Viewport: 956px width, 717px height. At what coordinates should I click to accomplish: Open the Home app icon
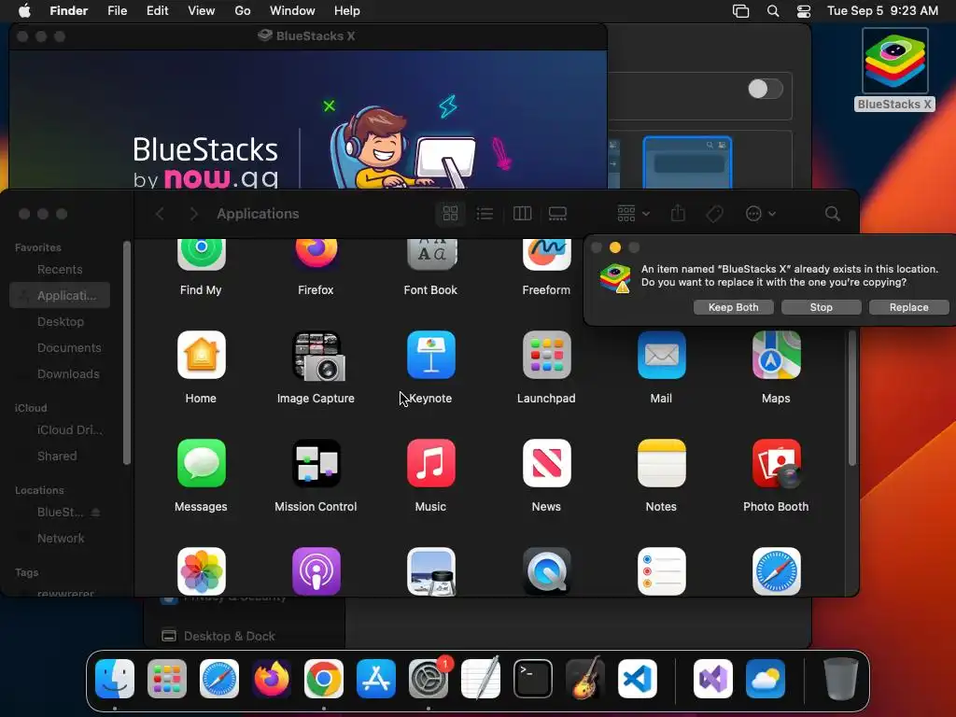pyautogui.click(x=202, y=355)
